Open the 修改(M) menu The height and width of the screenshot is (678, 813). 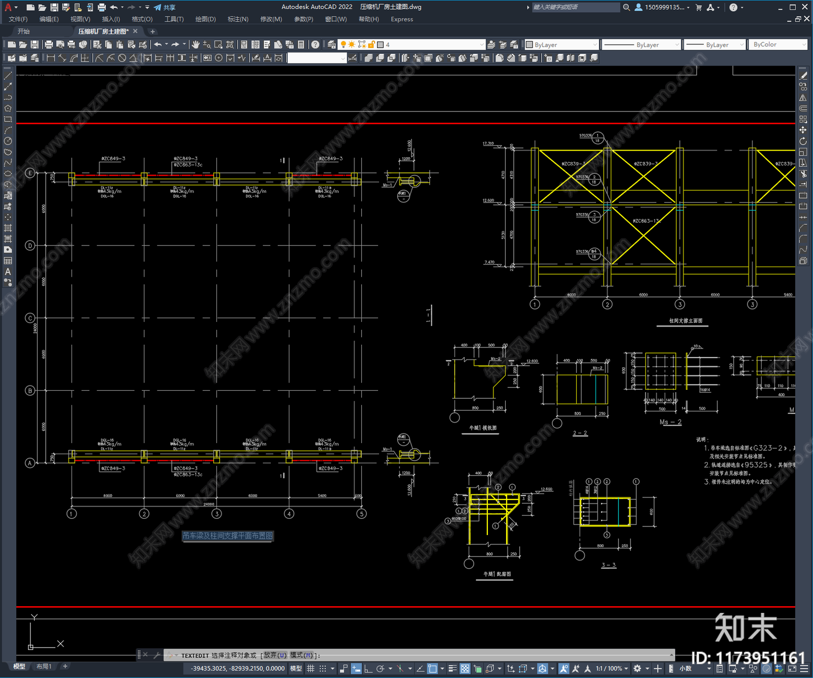click(271, 19)
